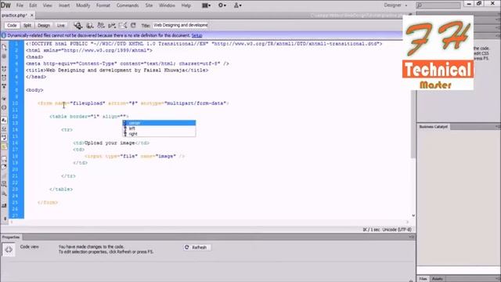Click the Code view icon in Properties panel

point(9,249)
